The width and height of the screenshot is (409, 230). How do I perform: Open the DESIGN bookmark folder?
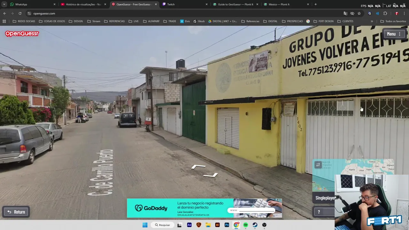tap(76, 21)
